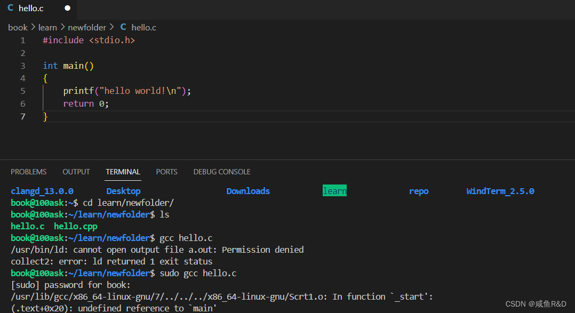Switch to the PORTS tab

[x=166, y=172]
